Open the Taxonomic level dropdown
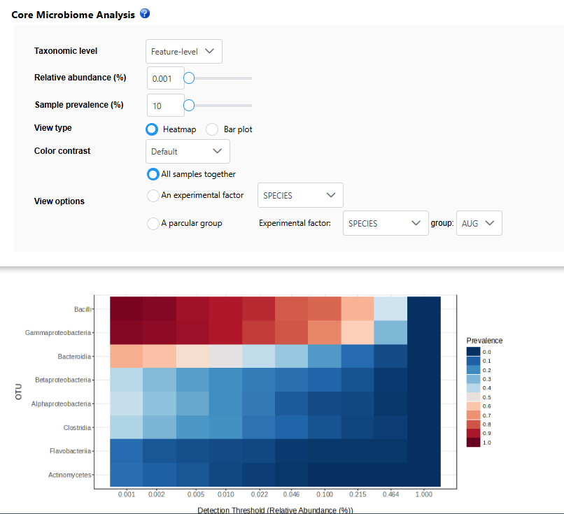564x514 pixels. 184,51
